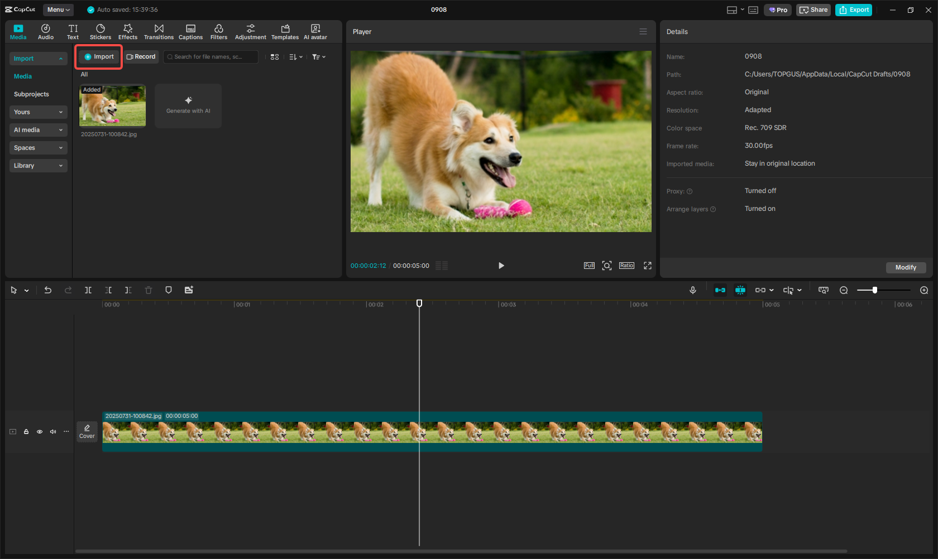
Task: Click the Split tool in timeline toolbar
Action: point(88,290)
